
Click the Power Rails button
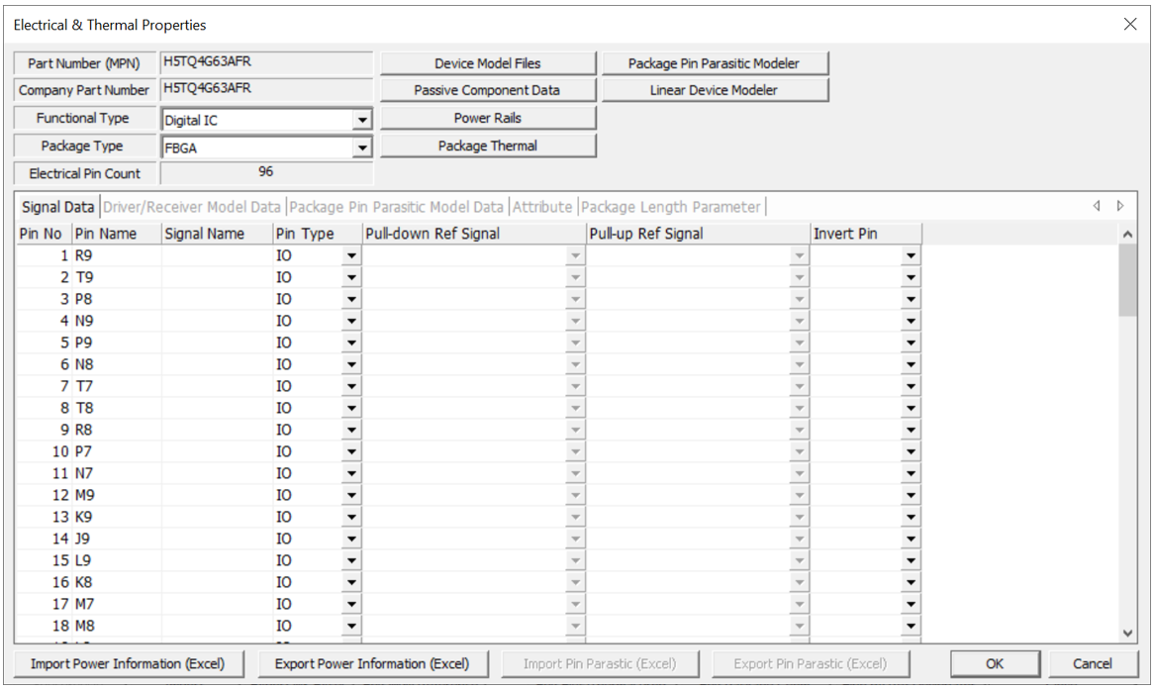click(488, 118)
